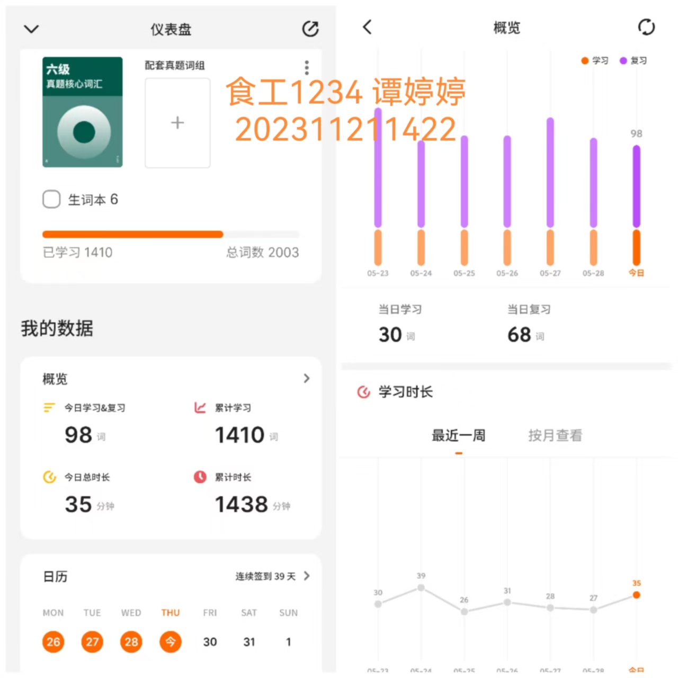Image resolution: width=678 pixels, height=678 pixels.
Task: Collapse the dashboard with the down chevron
Action: [x=32, y=29]
